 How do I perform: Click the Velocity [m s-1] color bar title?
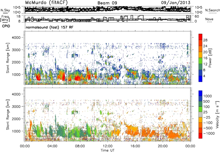pyautogui.click(x=217, y=114)
